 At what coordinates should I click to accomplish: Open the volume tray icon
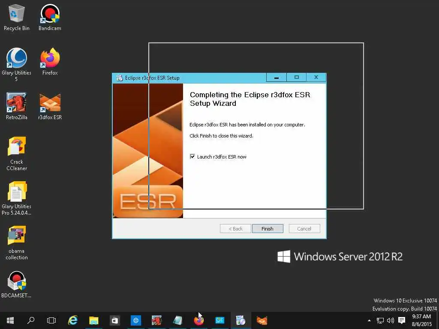(x=390, y=320)
